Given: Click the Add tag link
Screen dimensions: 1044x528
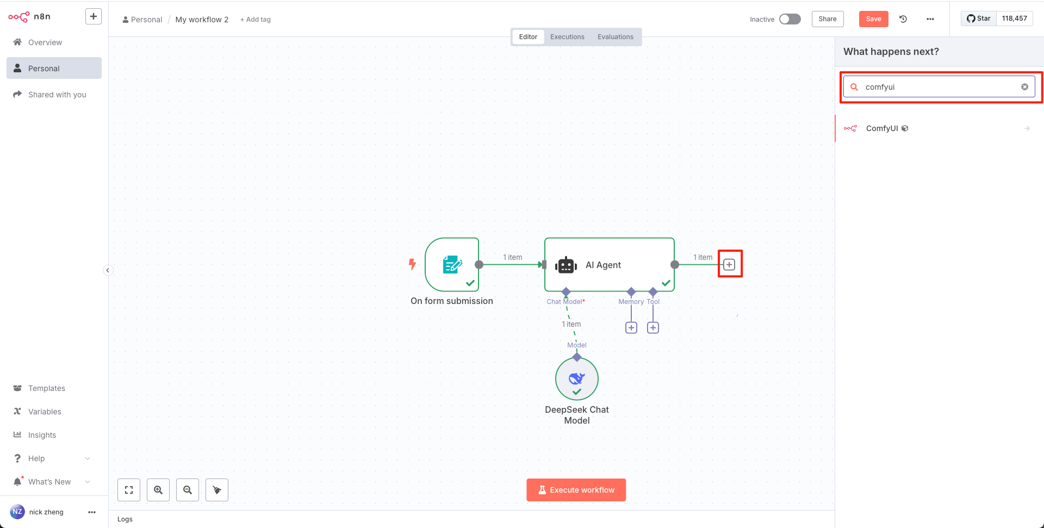Looking at the screenshot, I should 256,20.
